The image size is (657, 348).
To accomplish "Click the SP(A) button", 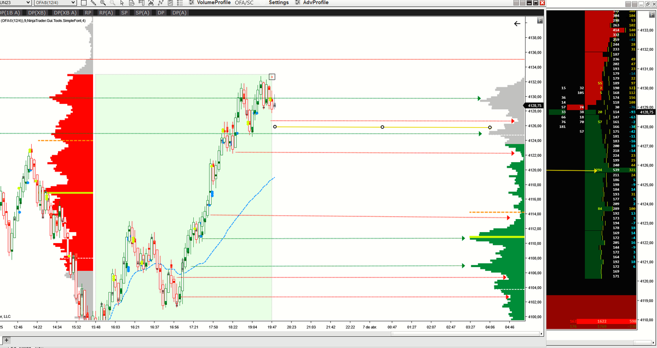I will point(142,13).
